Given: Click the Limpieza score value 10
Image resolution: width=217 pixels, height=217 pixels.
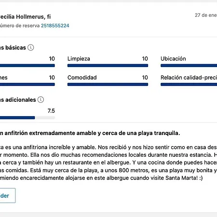Looking at the screenshot, I should tap(145, 59).
